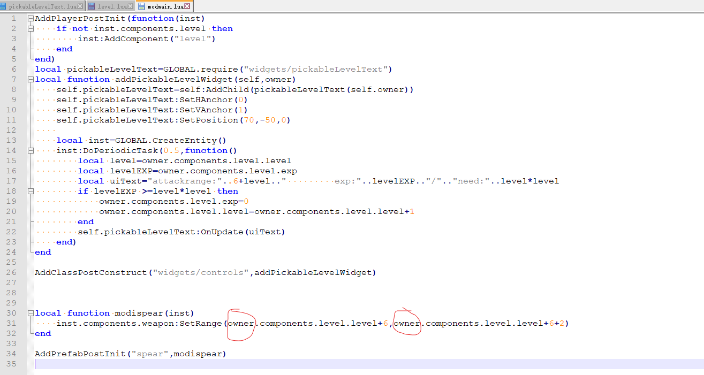
Task: Collapse the modispear function on line 30
Action: (31, 313)
